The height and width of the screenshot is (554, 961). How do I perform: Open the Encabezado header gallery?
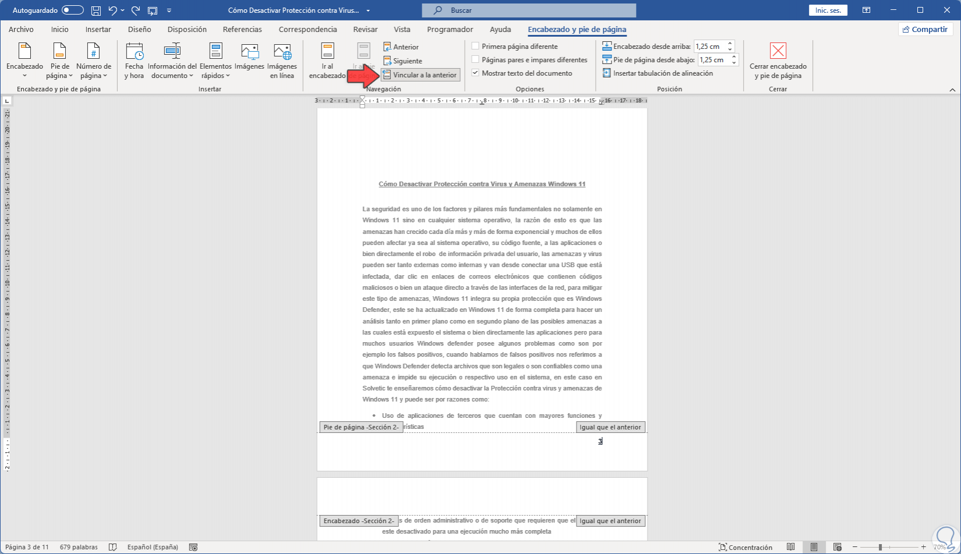[24, 61]
